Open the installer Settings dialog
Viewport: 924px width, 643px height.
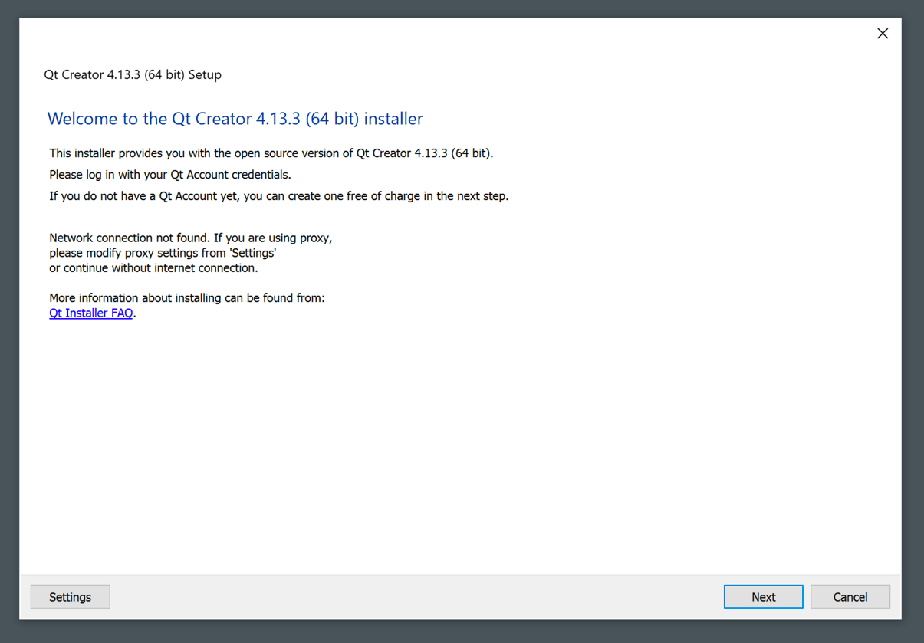coord(70,596)
